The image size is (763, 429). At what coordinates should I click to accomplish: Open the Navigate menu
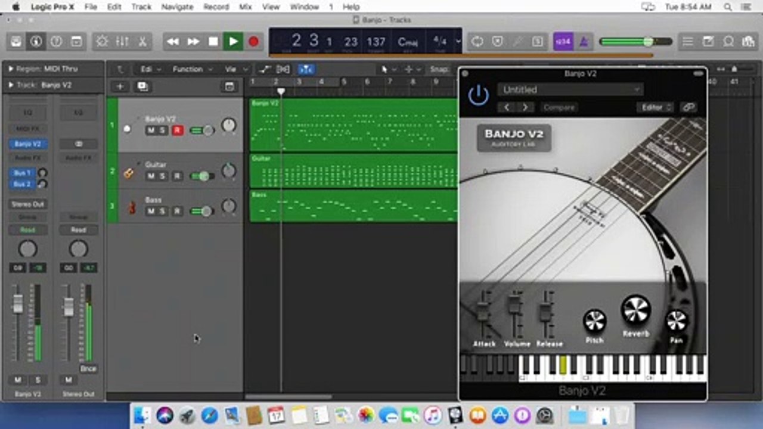[x=177, y=7]
